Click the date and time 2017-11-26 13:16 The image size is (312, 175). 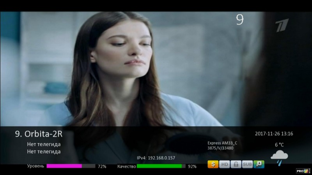pyautogui.click(x=274, y=134)
